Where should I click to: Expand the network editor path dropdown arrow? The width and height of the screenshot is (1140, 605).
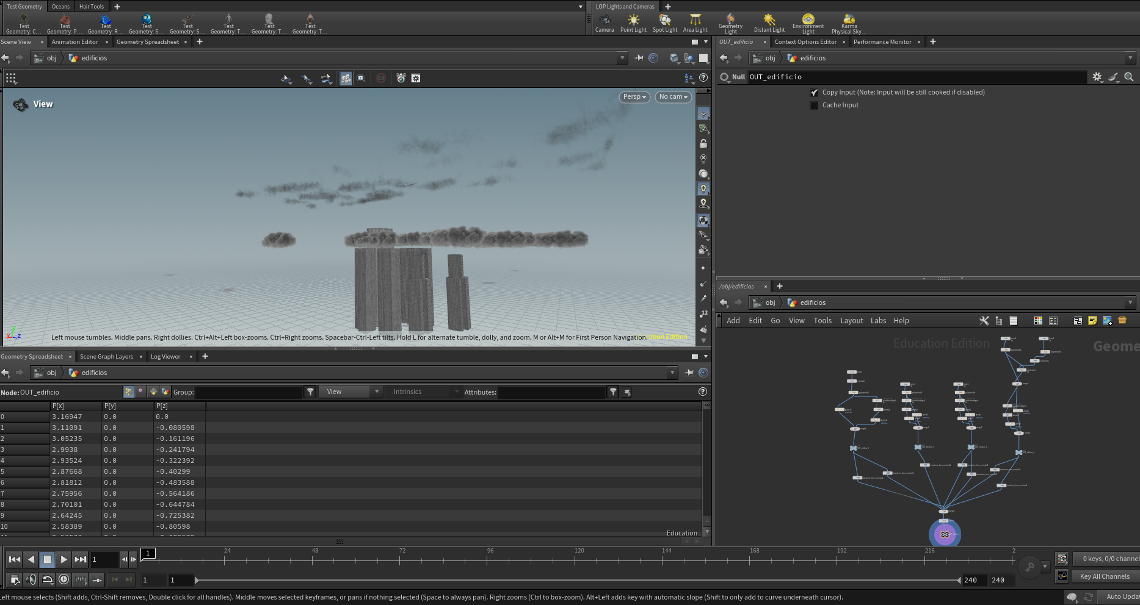[1130, 303]
